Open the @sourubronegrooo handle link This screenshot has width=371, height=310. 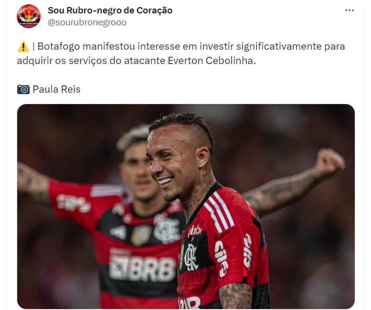point(87,22)
